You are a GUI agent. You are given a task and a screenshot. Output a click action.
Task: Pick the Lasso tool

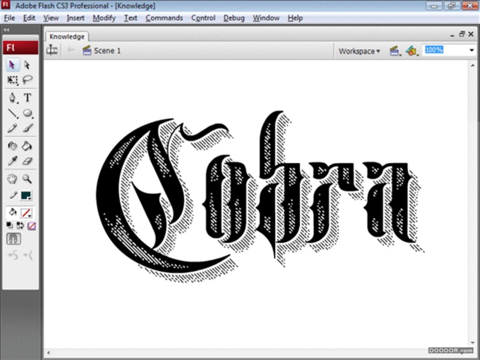tap(27, 80)
